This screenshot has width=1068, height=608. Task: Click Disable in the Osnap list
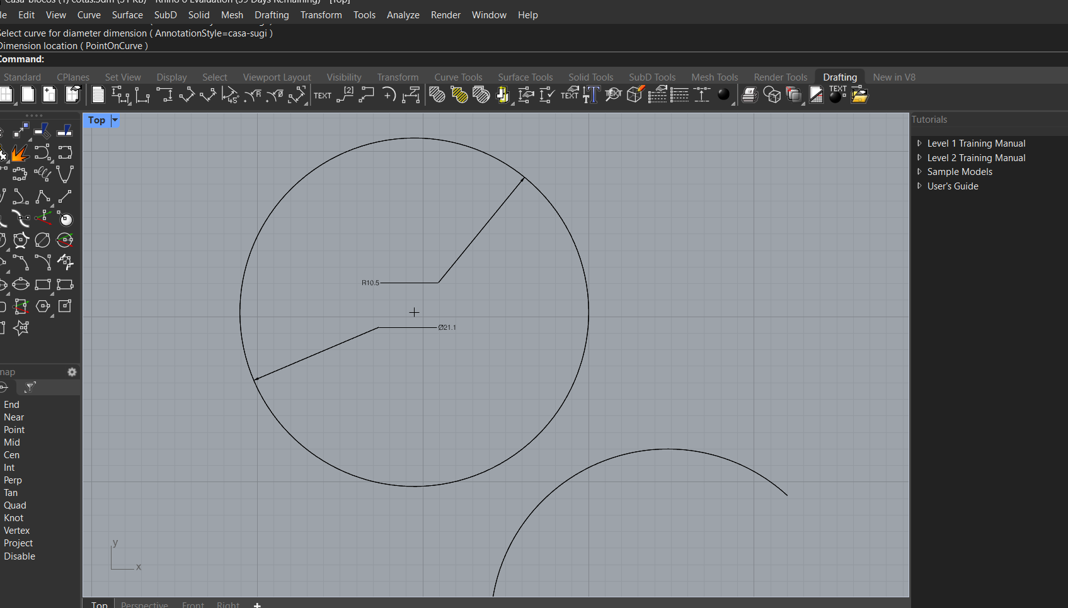[20, 556]
